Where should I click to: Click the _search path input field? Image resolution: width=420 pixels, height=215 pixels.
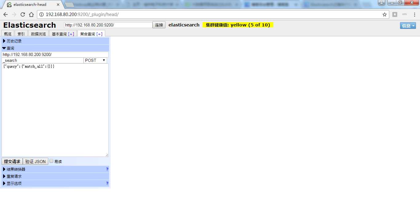[42, 60]
